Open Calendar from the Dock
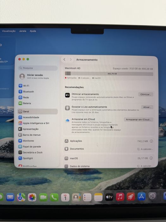The height and width of the screenshot is (222, 166). click(x=65, y=197)
